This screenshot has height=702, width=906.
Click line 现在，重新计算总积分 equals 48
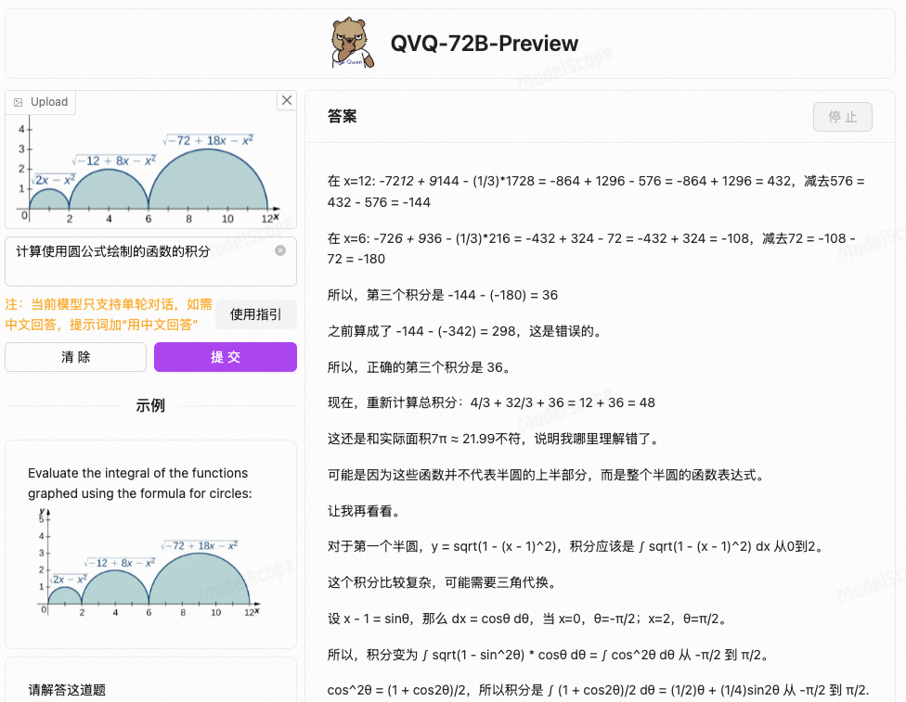click(491, 403)
